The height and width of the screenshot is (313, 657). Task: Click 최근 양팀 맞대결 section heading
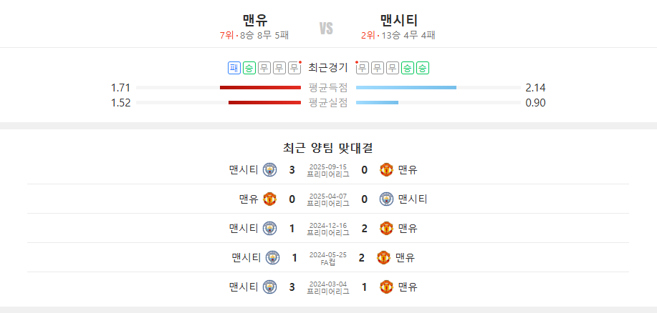(328, 147)
